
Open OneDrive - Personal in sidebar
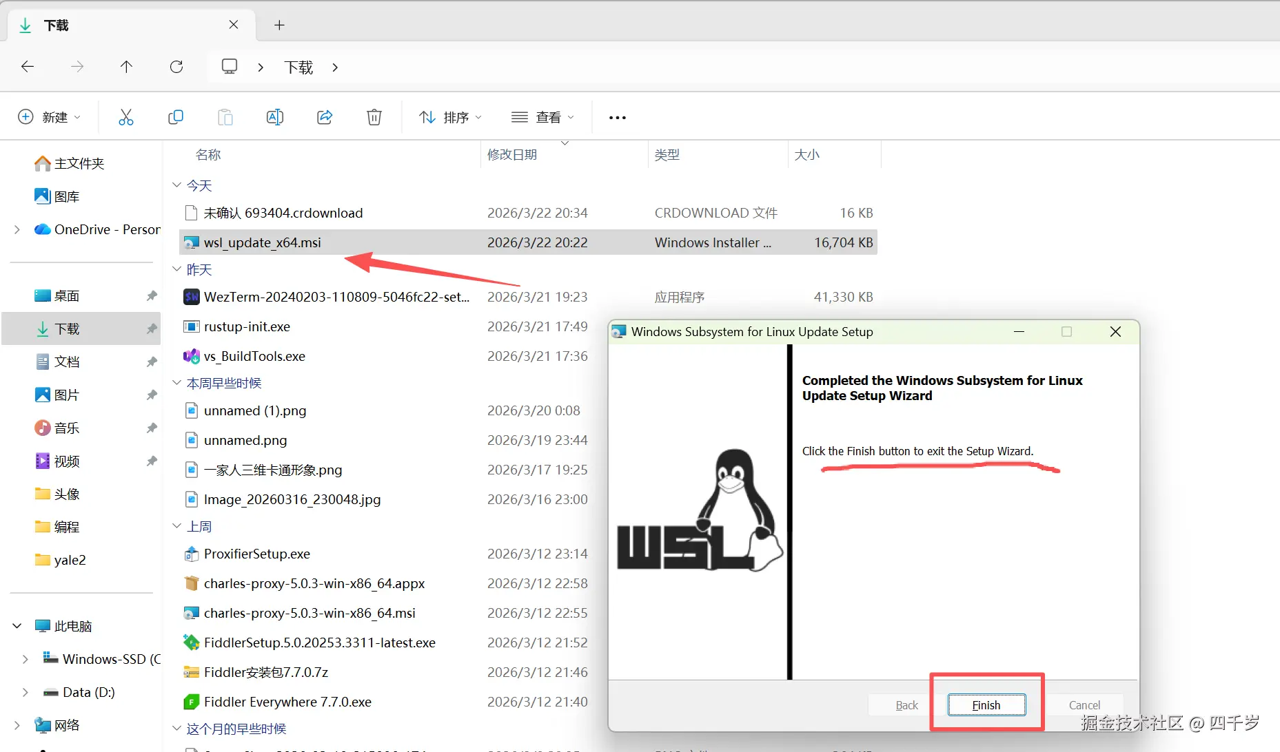97,229
